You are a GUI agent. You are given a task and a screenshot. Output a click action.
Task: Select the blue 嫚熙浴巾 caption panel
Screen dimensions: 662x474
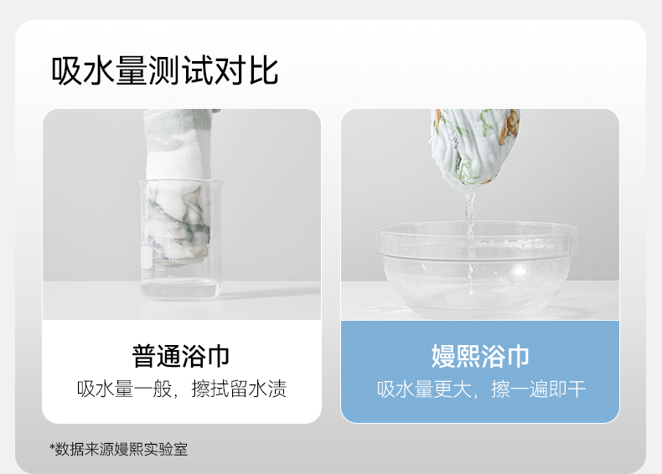point(480,372)
